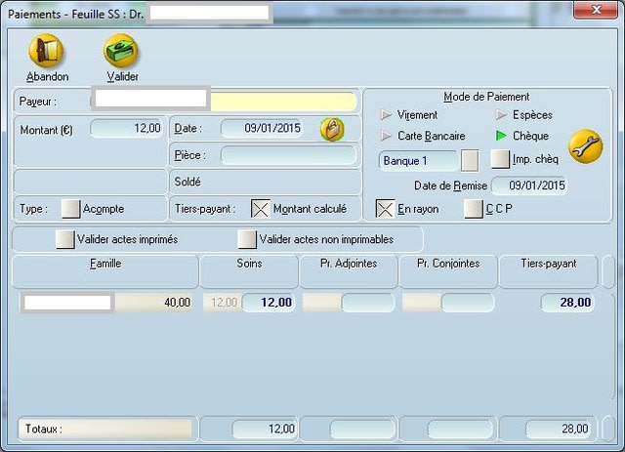
Task: Select Virement payment mode
Action: 385,115
